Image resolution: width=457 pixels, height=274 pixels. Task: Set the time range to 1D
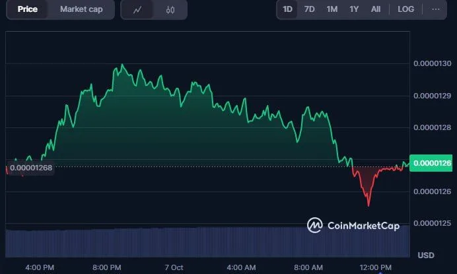(x=288, y=9)
